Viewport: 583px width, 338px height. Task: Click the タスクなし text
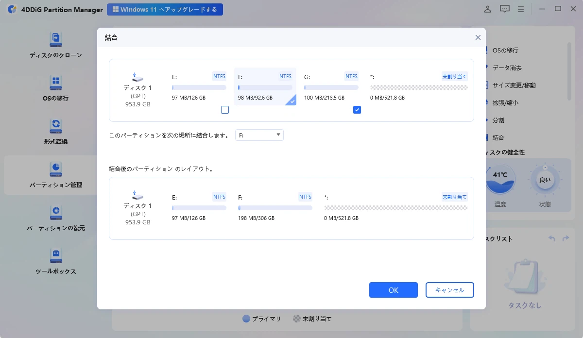[x=525, y=305]
